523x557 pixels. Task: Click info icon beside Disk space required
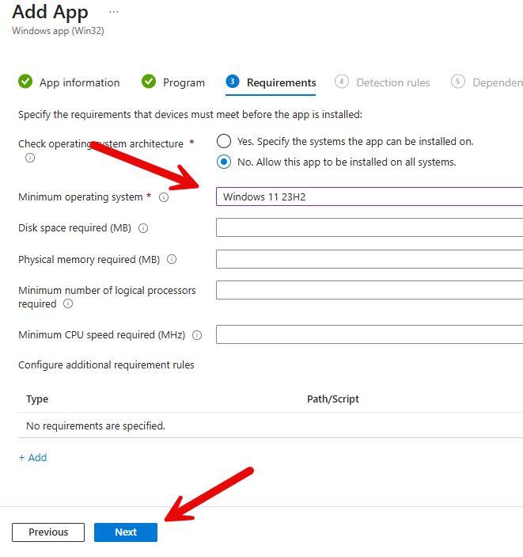[143, 228]
